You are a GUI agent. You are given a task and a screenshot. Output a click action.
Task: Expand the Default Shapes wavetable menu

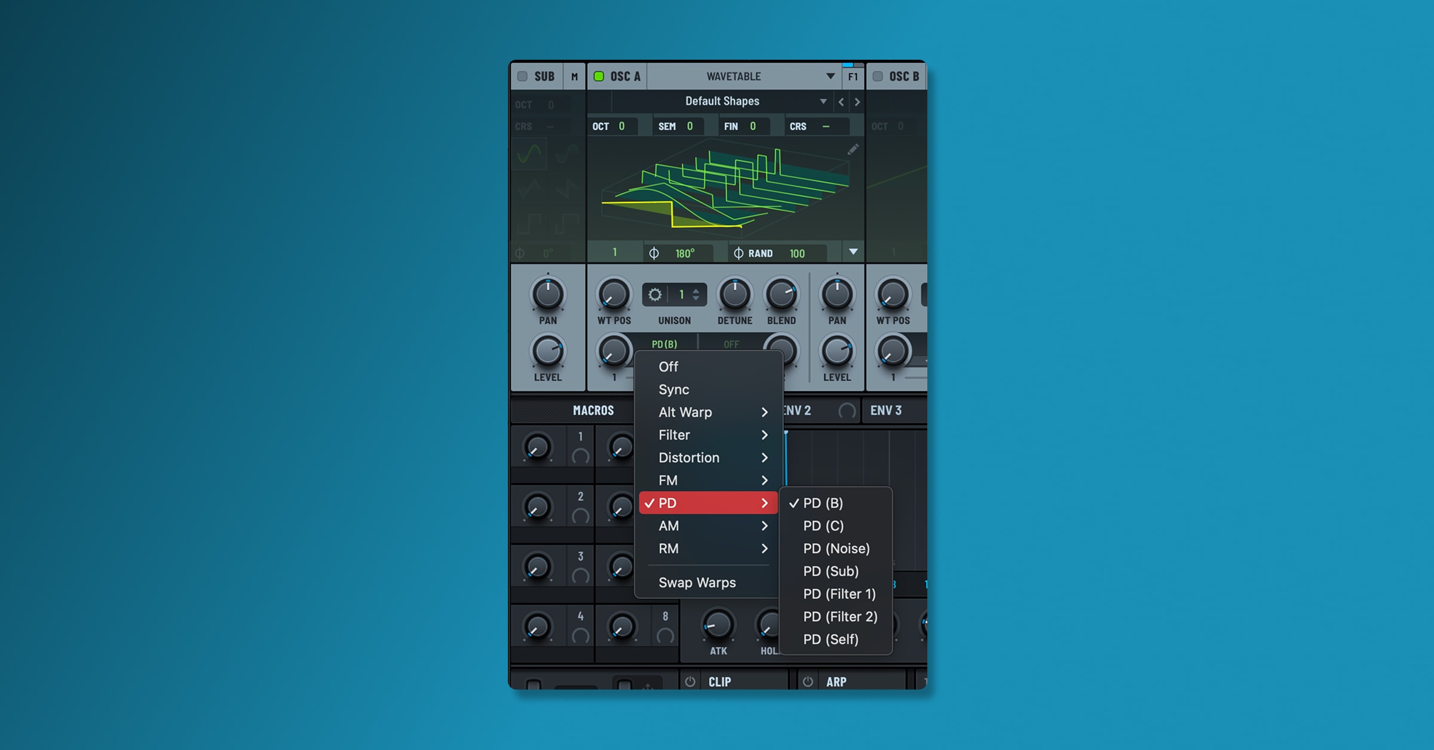823,102
